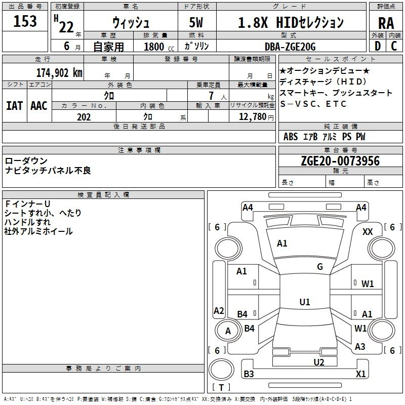Click the B3 mark on rear bumper
The width and height of the screenshot is (405, 405).
tap(249, 374)
